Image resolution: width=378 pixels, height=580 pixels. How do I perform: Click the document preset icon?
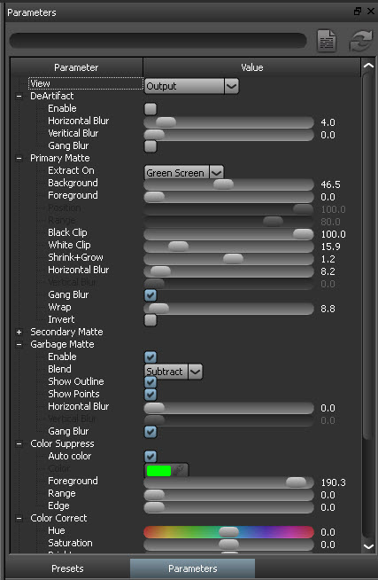tap(327, 41)
